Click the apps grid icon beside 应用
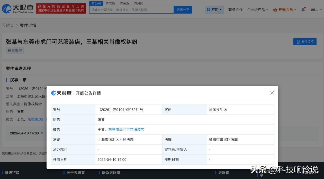 pyautogui.click(x=209, y=9)
